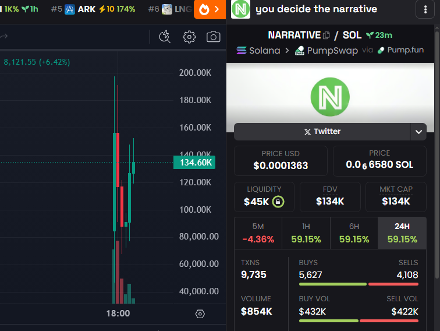
Task: Click the redo arrow in chart toolbar
Action: pos(3,36)
